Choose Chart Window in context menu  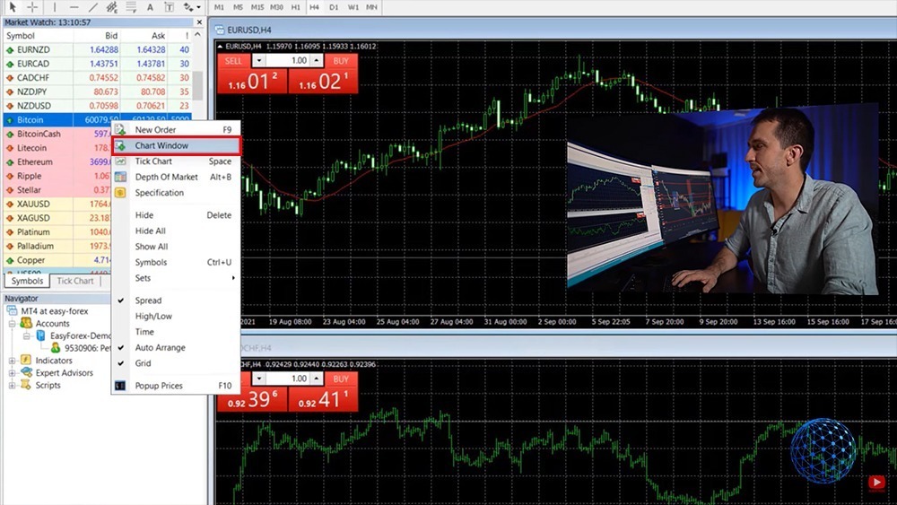(176, 146)
